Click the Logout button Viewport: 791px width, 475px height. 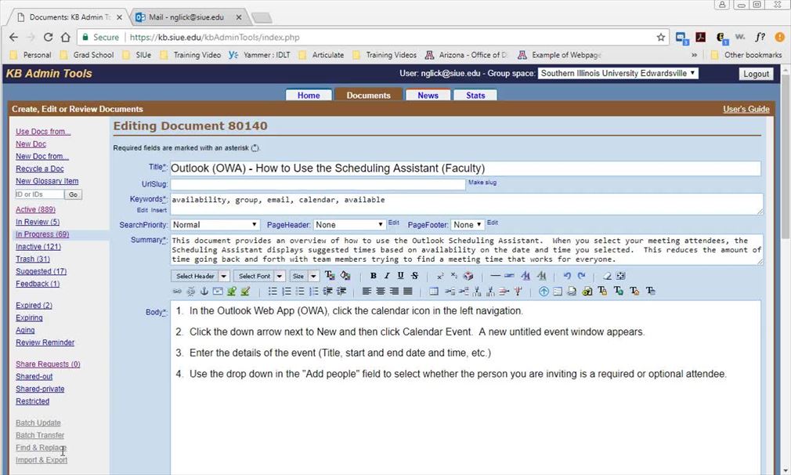[756, 74]
